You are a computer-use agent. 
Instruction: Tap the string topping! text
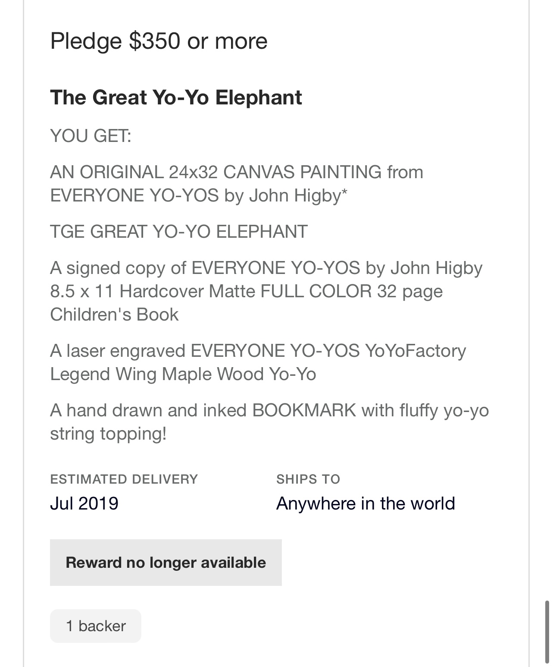click(108, 434)
